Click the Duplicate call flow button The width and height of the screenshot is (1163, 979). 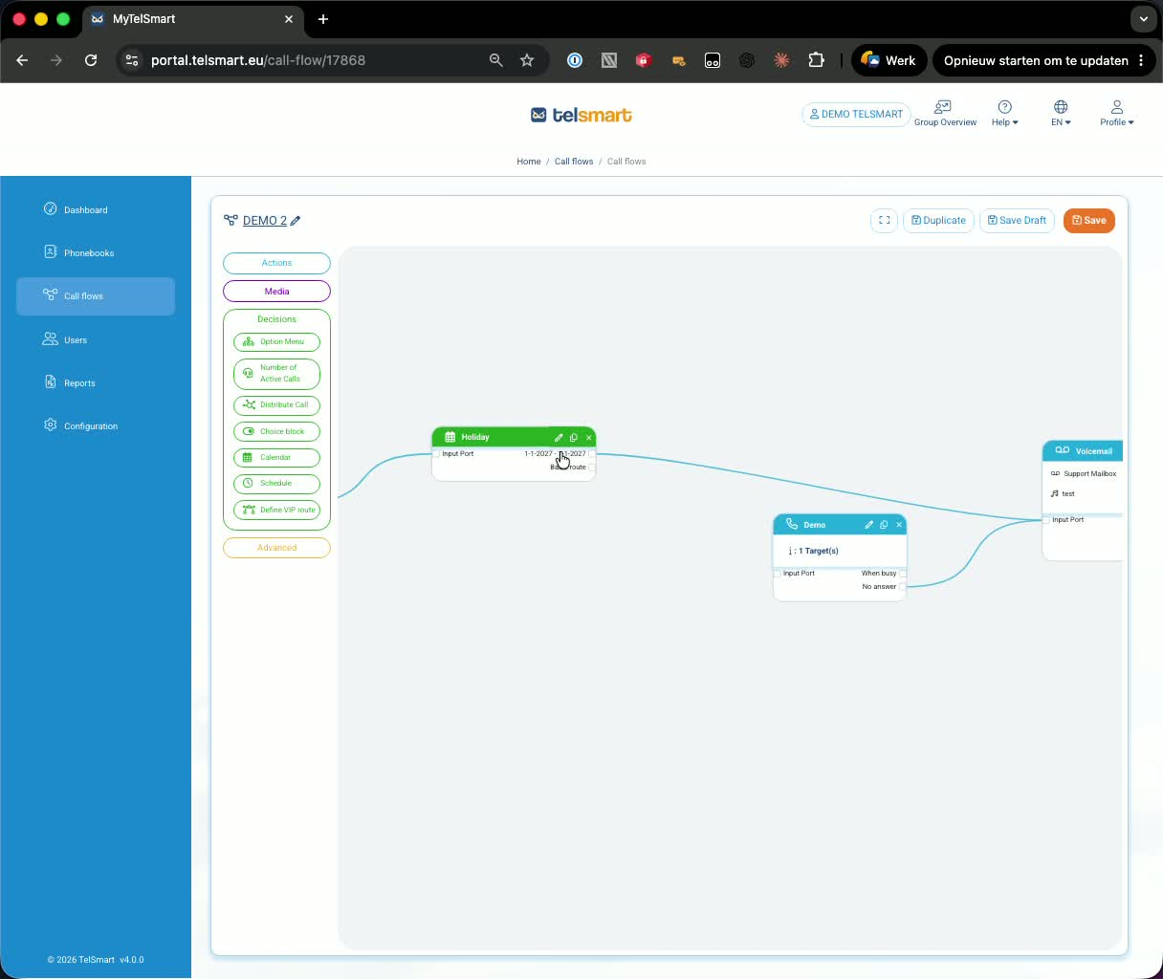938,220
